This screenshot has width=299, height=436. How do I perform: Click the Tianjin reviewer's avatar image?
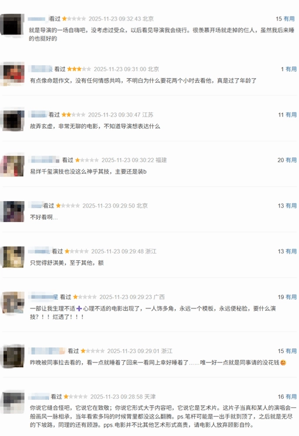13,402
